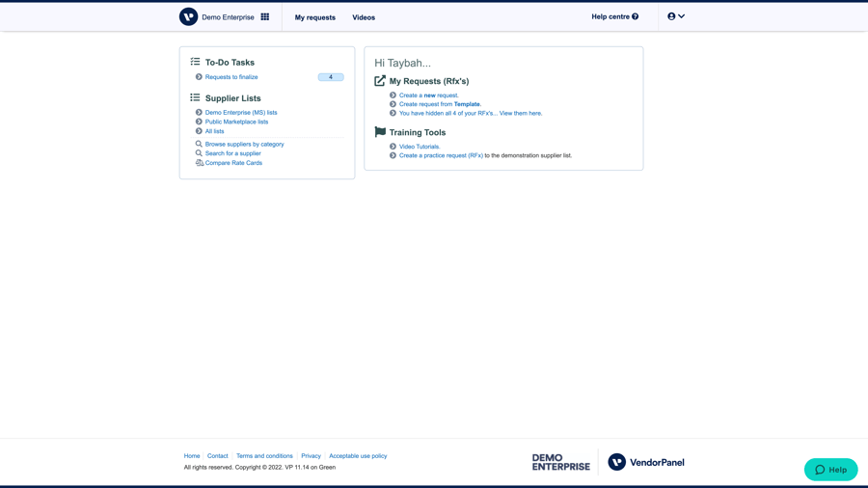Click arrow icon beside Public Marketplace lists
868x488 pixels.
[199, 122]
